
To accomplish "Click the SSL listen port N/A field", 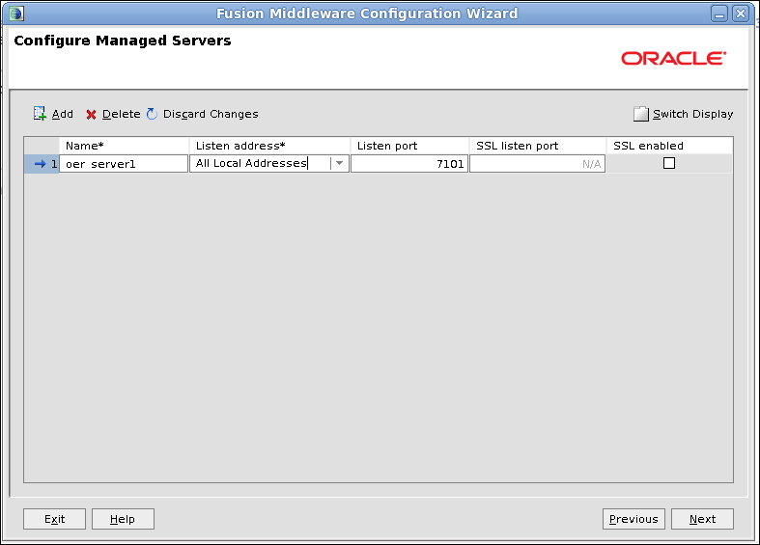I will [537, 164].
